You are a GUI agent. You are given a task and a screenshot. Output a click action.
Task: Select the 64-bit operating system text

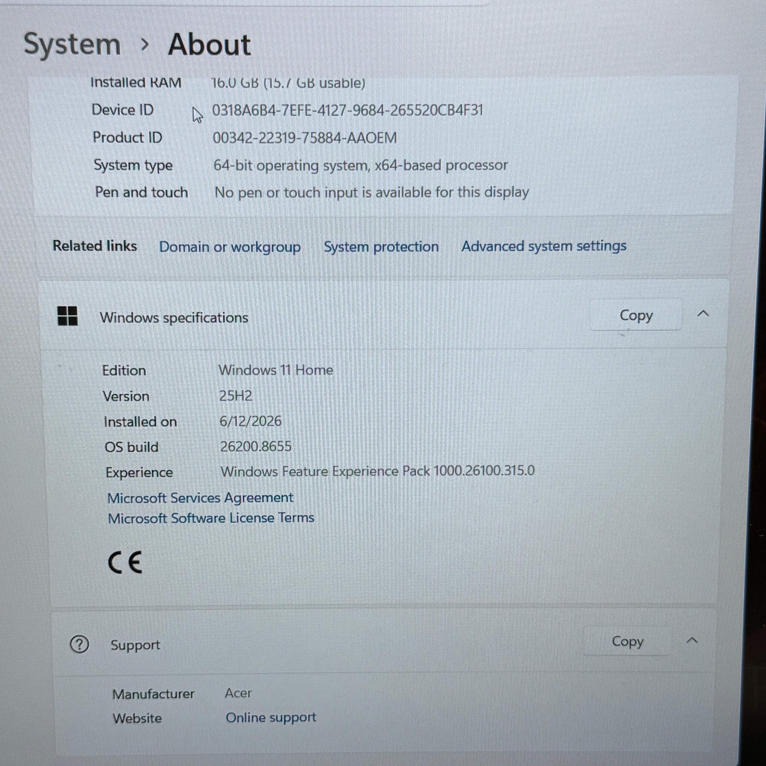360,166
